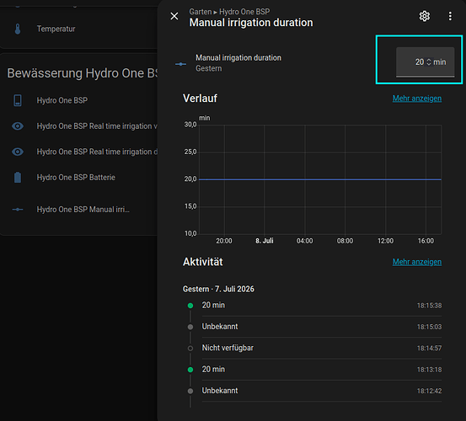
Task: Click the eye icon for Real time irrigation v
Action: (x=18, y=126)
